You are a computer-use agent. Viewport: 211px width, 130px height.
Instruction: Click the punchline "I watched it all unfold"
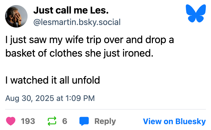[52, 80]
